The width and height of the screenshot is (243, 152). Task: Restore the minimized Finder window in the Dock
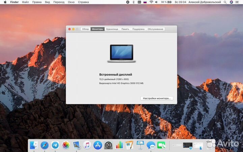[x=198, y=146]
